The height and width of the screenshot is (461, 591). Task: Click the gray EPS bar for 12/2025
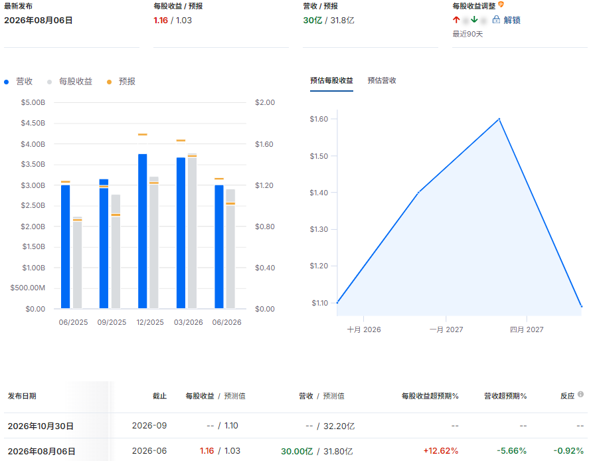coord(154,242)
